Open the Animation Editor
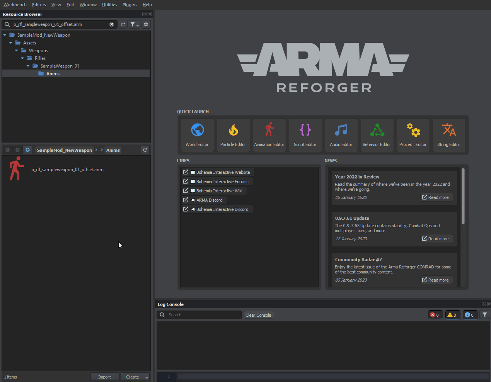 coord(269,135)
